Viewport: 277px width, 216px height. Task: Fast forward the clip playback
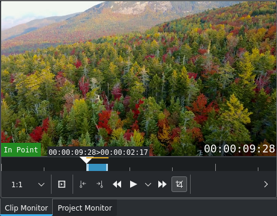[162, 184]
